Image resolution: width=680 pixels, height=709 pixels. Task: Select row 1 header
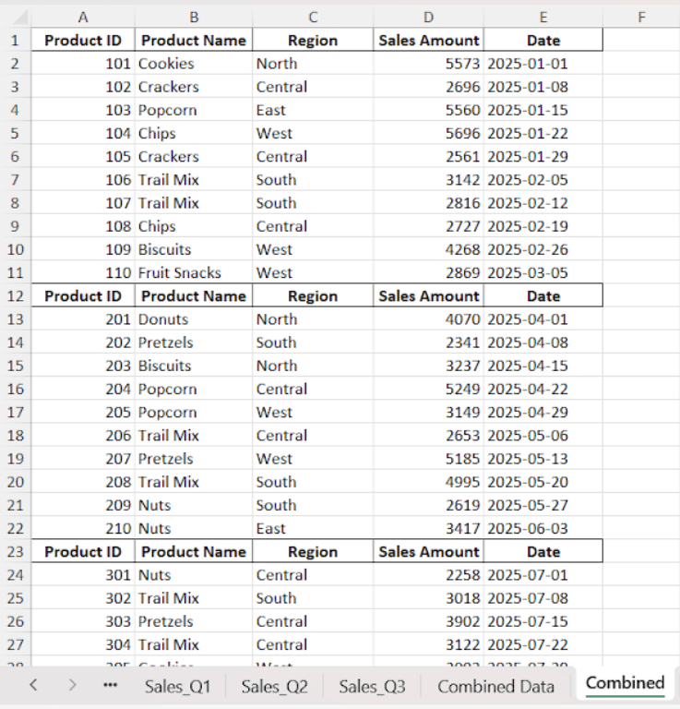pos(15,41)
